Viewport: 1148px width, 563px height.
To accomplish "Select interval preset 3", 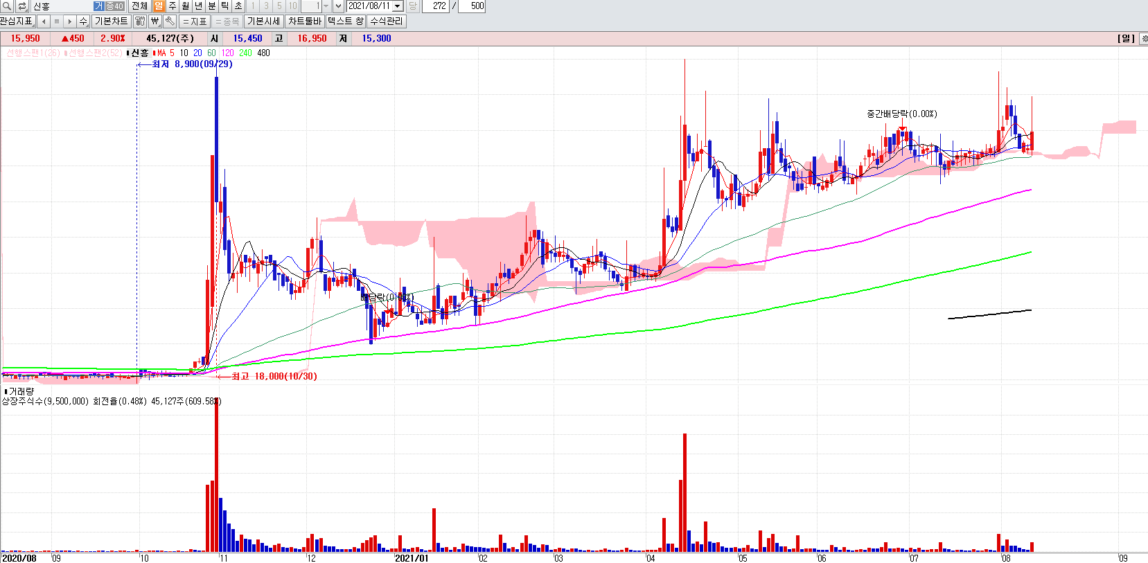I will (266, 6).
